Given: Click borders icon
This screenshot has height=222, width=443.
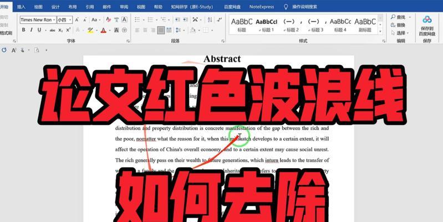Looking at the screenshot, I should (x=206, y=30).
